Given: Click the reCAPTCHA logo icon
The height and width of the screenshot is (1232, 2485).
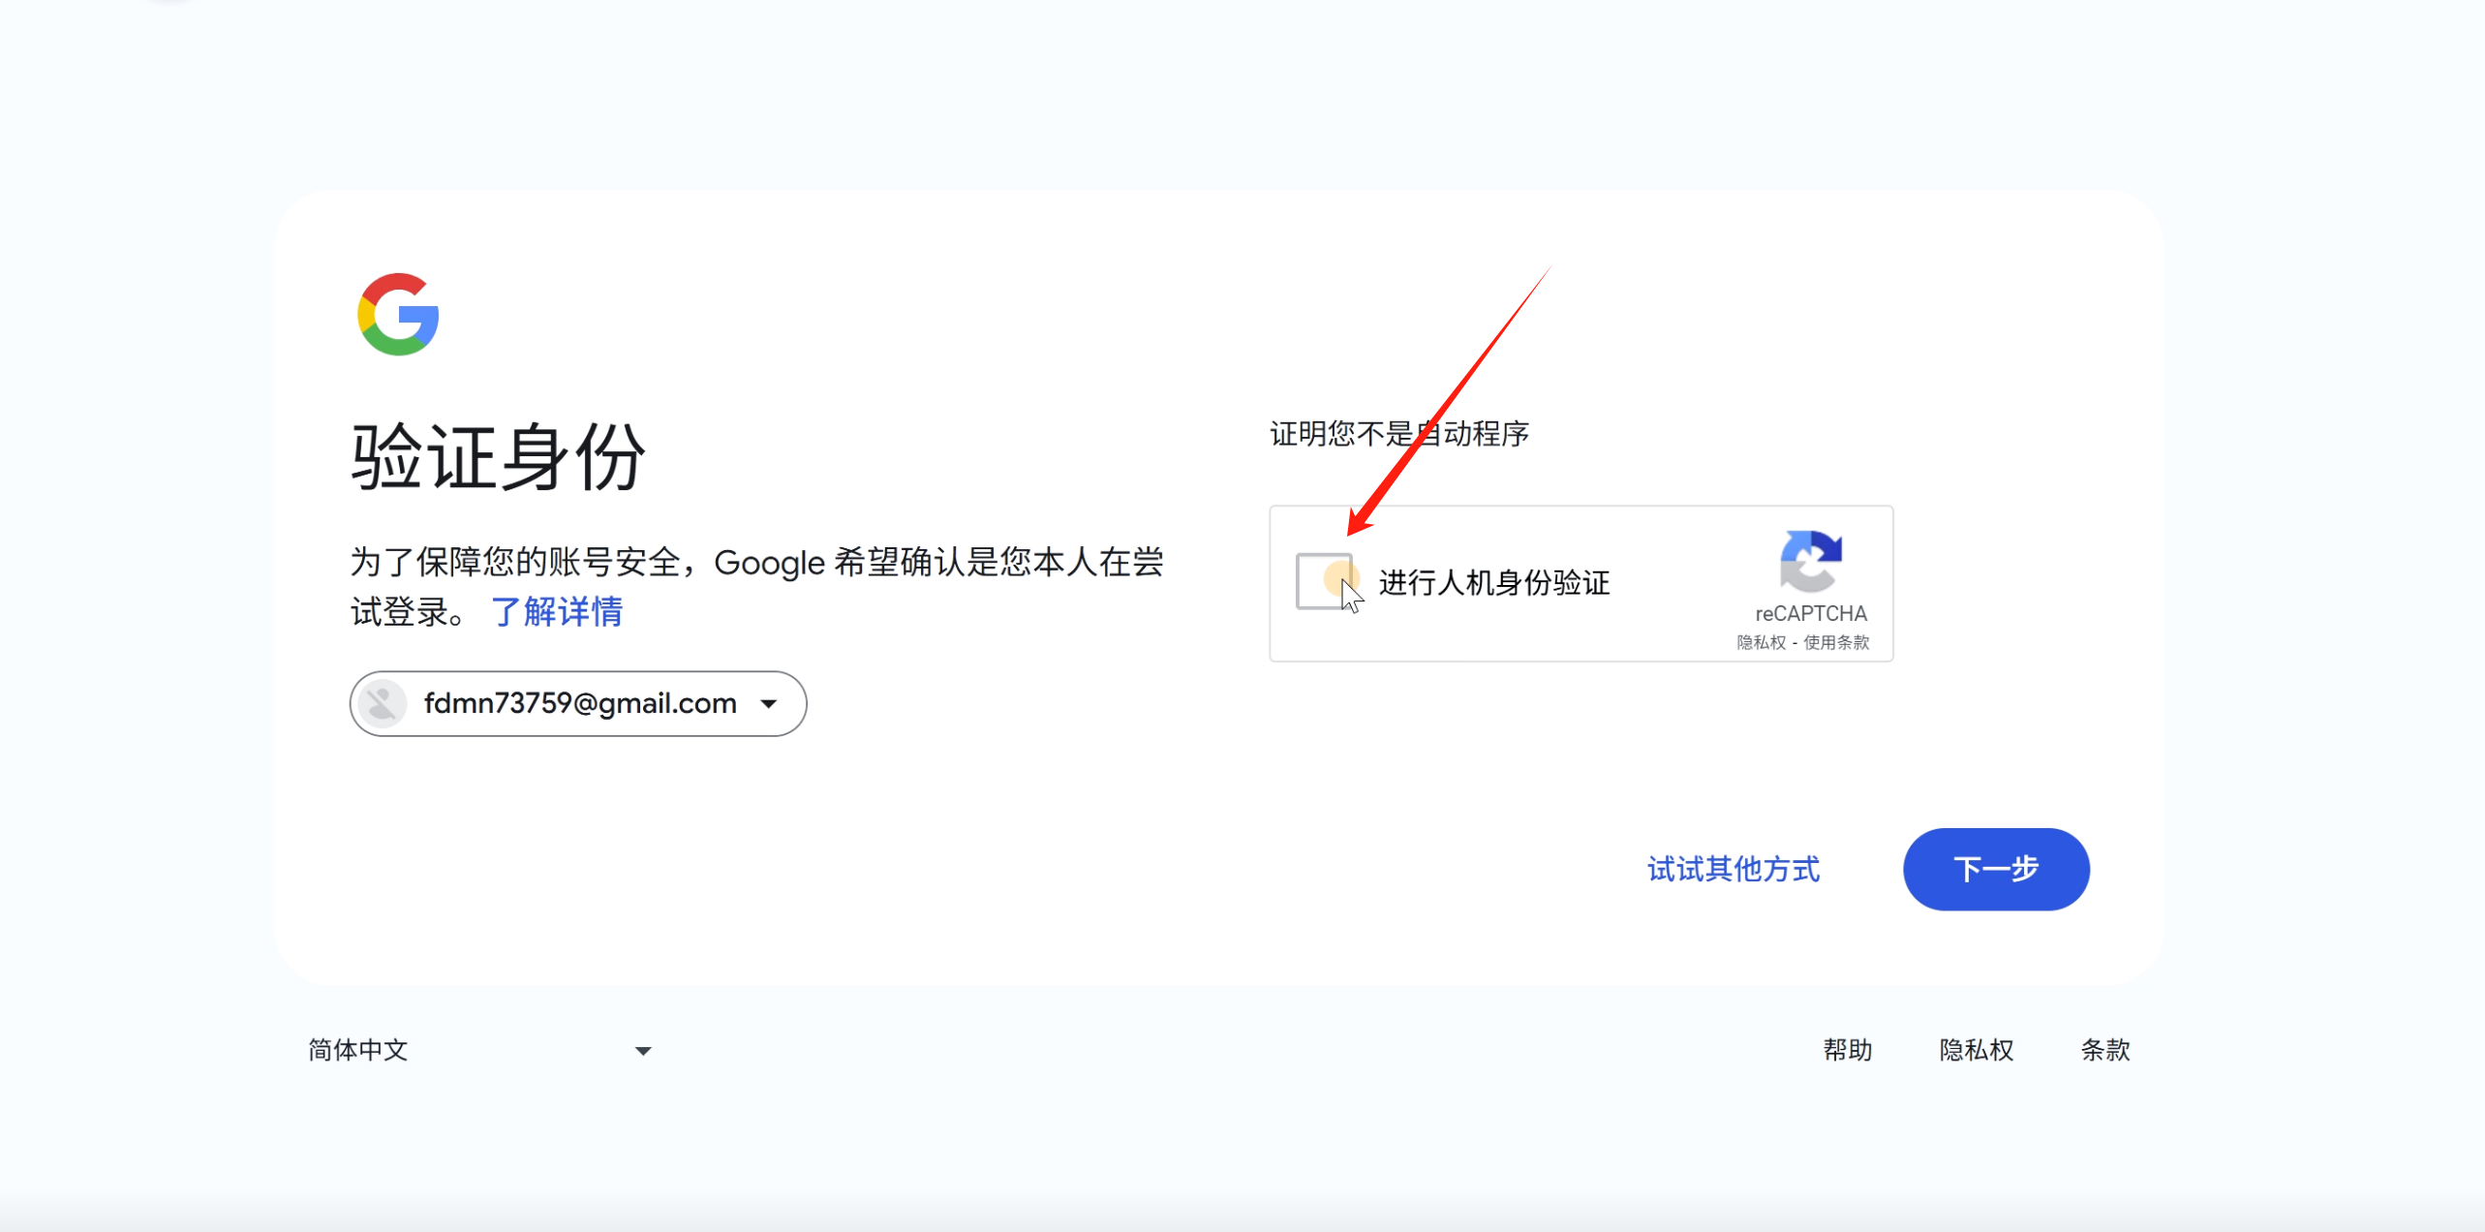Looking at the screenshot, I should click(1810, 561).
